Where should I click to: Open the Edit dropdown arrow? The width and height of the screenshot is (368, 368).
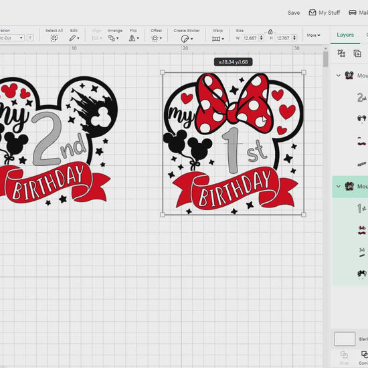coord(78,38)
